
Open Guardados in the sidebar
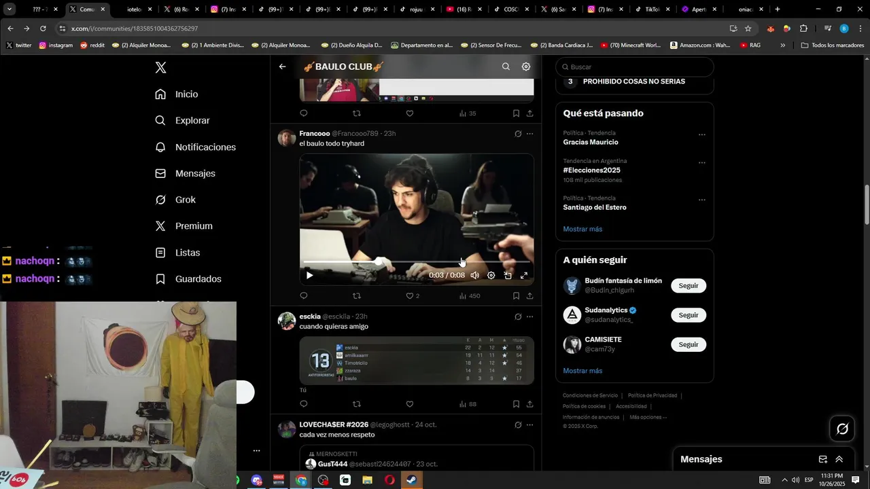188,279
